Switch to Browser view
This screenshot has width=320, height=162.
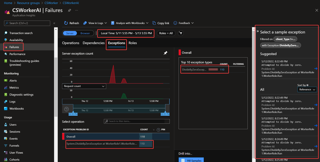[85, 33]
